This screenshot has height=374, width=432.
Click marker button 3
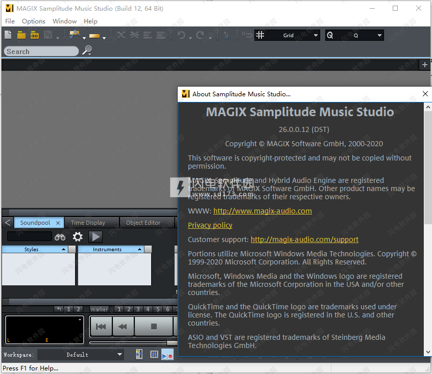pos(138,309)
